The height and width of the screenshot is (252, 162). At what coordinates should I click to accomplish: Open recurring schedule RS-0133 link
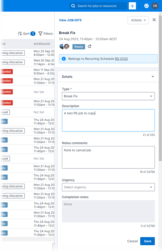click(x=121, y=59)
